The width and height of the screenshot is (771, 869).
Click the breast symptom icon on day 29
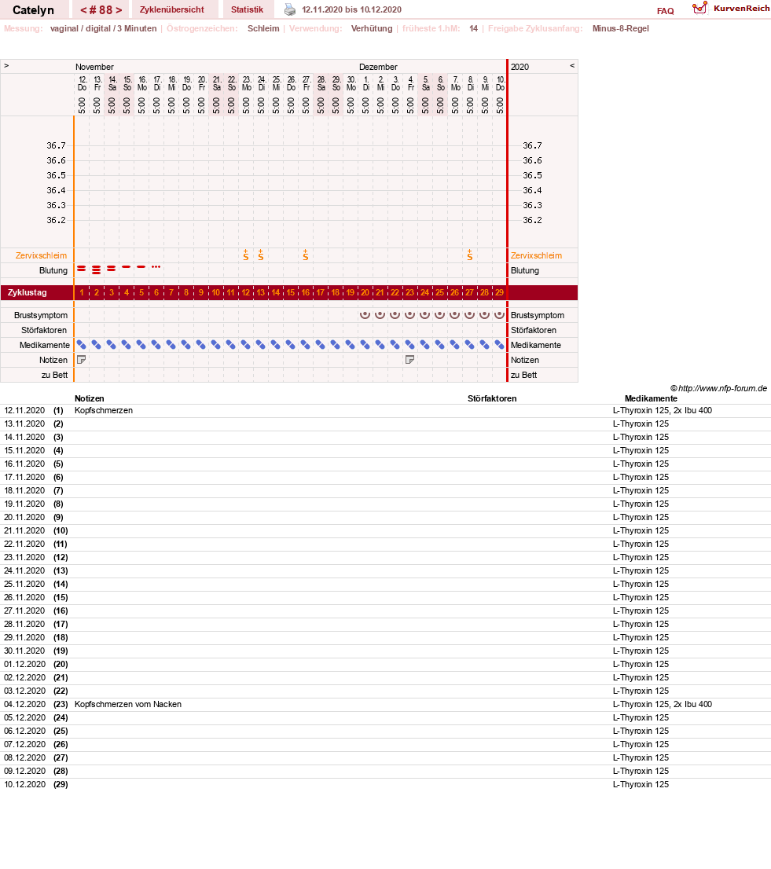pos(499,315)
